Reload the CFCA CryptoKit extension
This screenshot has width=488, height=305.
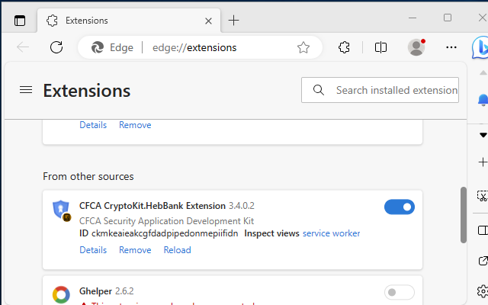click(177, 250)
